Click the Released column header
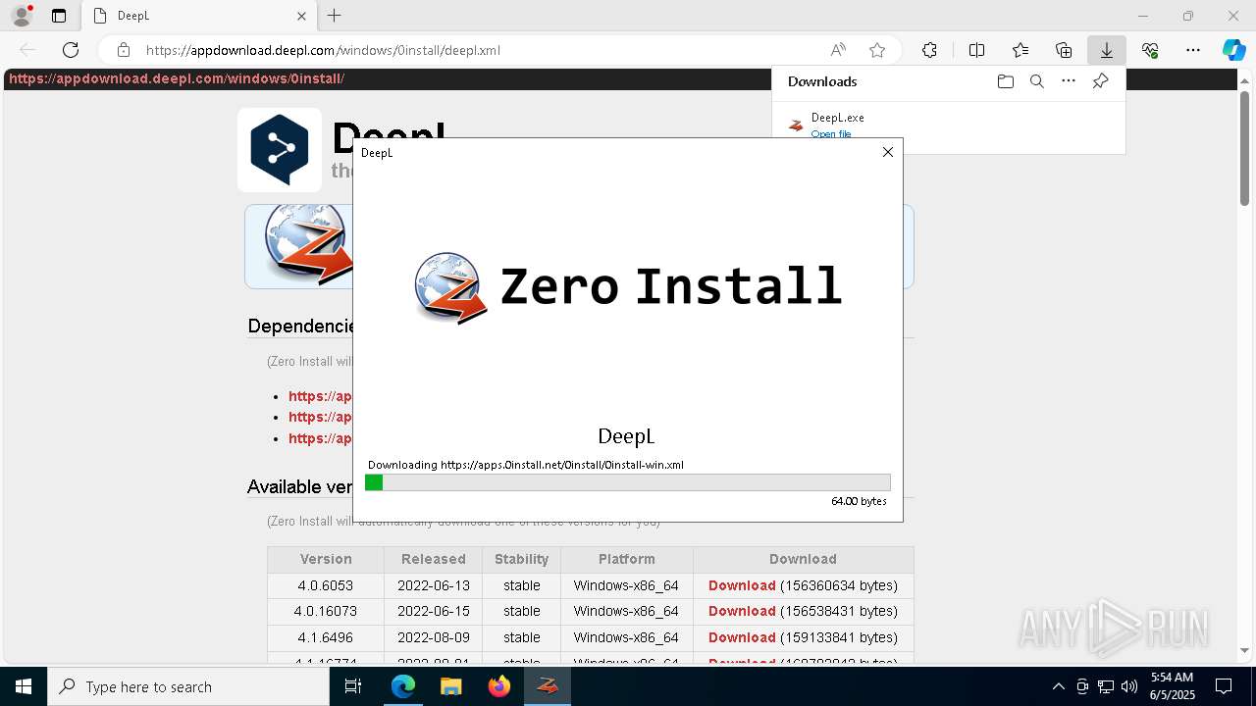The image size is (1256, 706). pos(433,559)
